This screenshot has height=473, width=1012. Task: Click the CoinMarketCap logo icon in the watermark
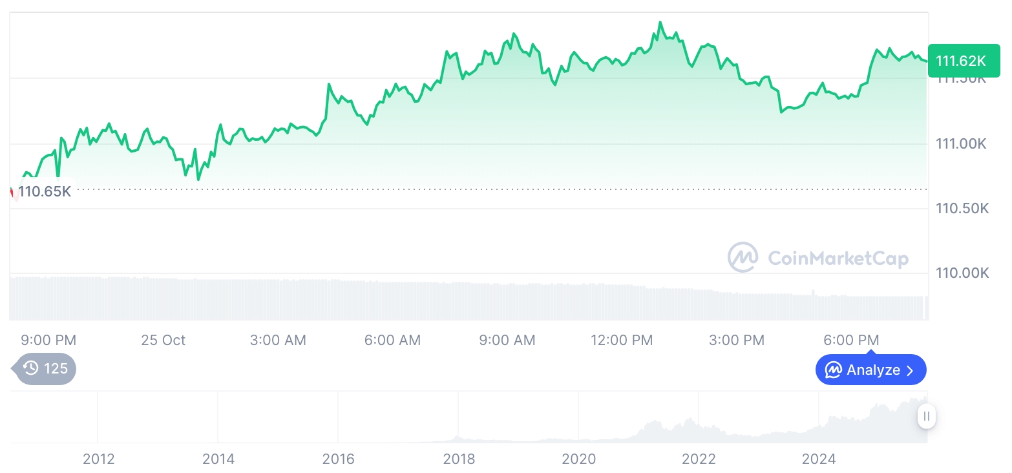(x=743, y=257)
